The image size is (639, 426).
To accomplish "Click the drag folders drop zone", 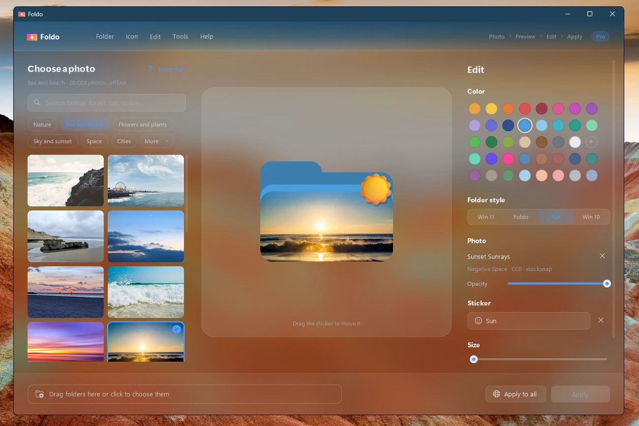I will (184, 394).
